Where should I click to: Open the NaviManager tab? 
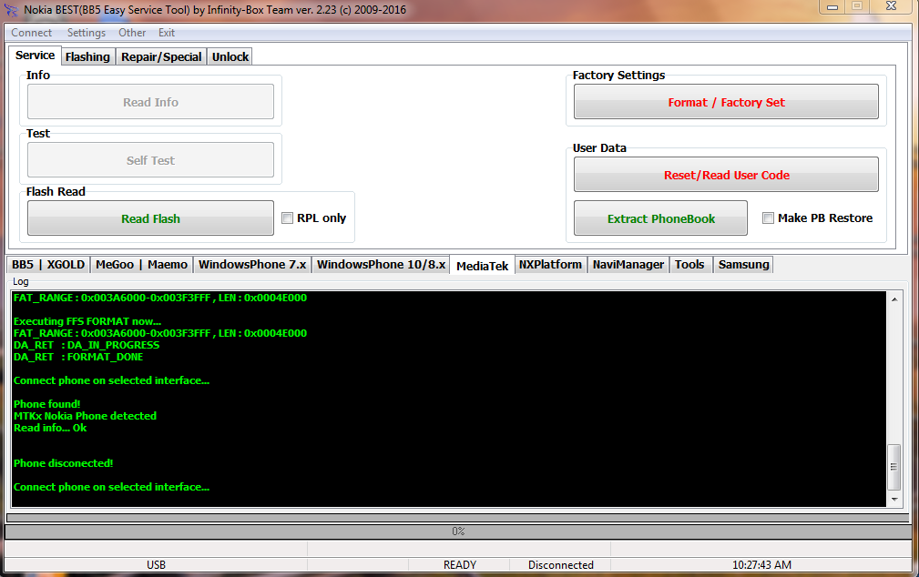coord(628,265)
